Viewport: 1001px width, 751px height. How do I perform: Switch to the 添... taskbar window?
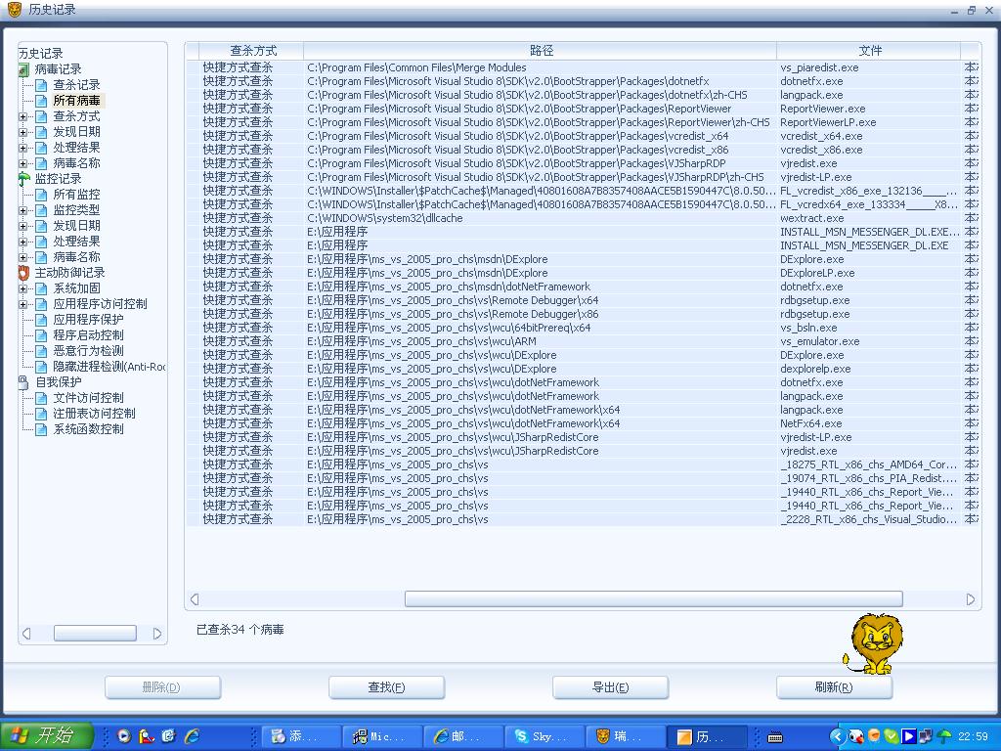tap(301, 737)
